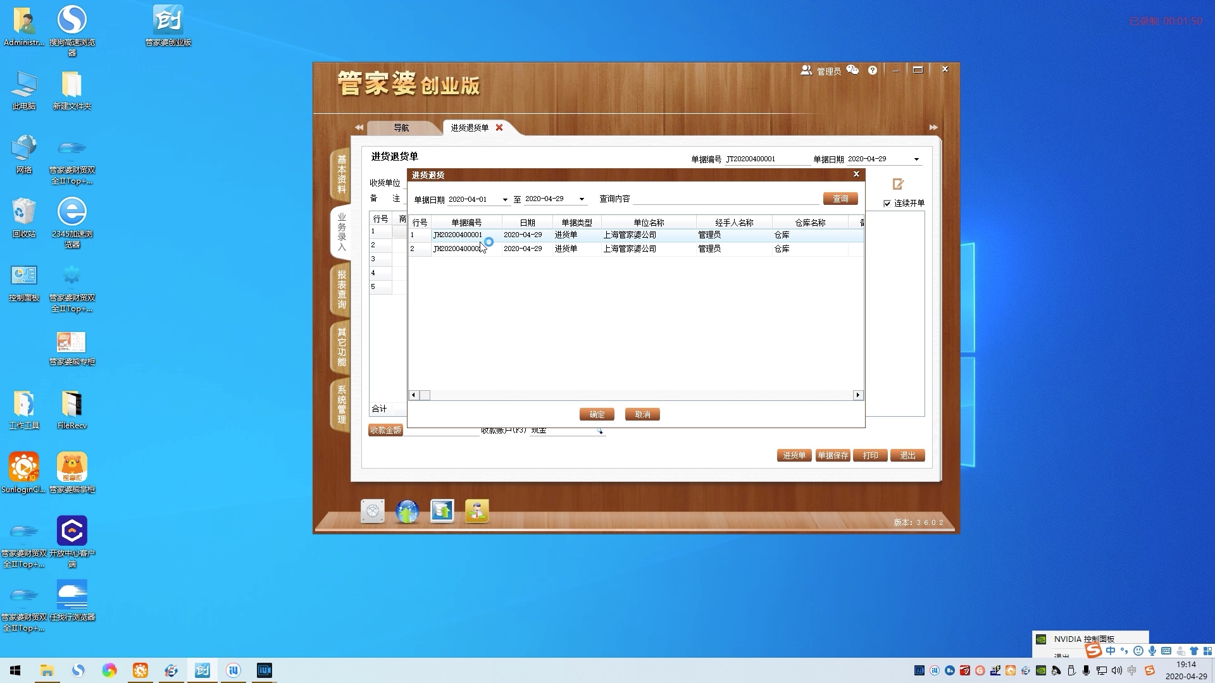Open 搜狗高速浏览器 desktop icon
The width and height of the screenshot is (1215, 683).
click(72, 30)
